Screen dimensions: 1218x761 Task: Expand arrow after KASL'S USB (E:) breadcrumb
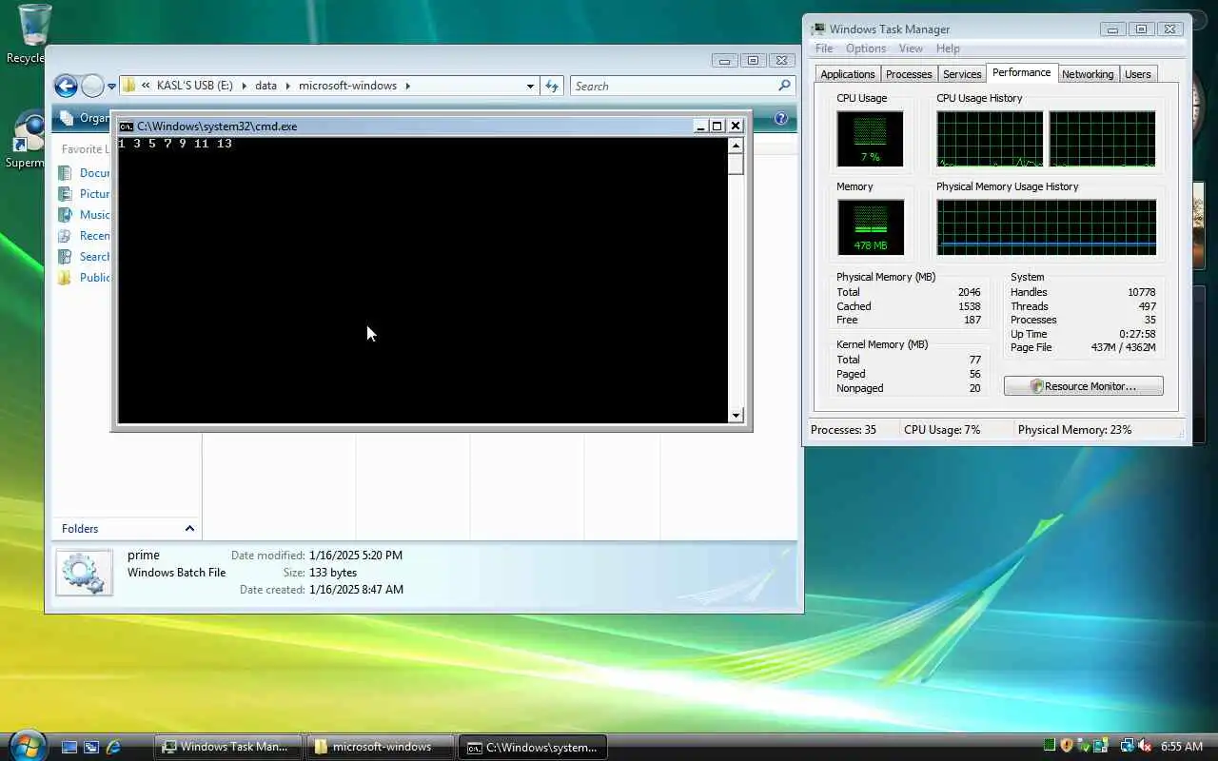[x=244, y=86]
